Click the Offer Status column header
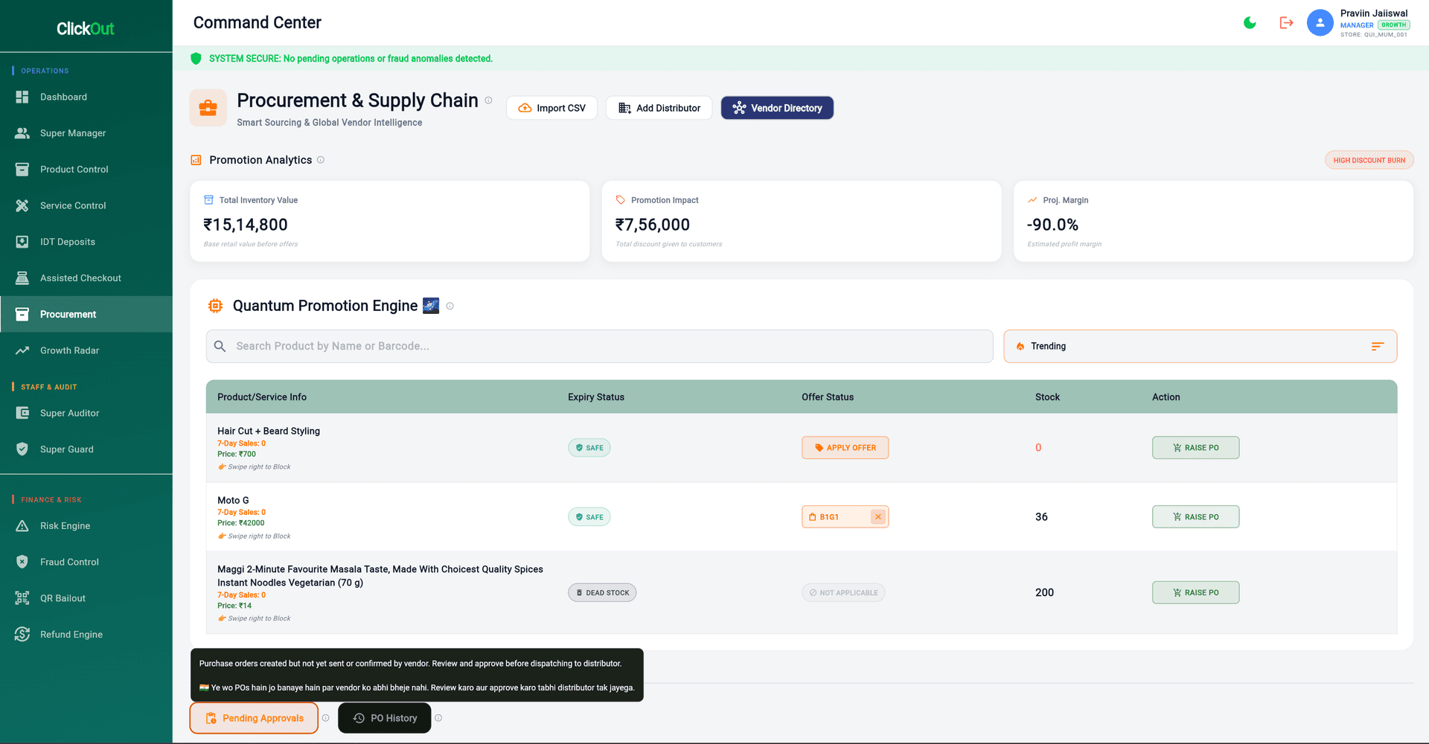The width and height of the screenshot is (1429, 744). [x=828, y=397]
